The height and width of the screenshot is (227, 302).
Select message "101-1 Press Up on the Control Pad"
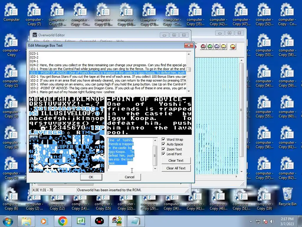(x=108, y=69)
